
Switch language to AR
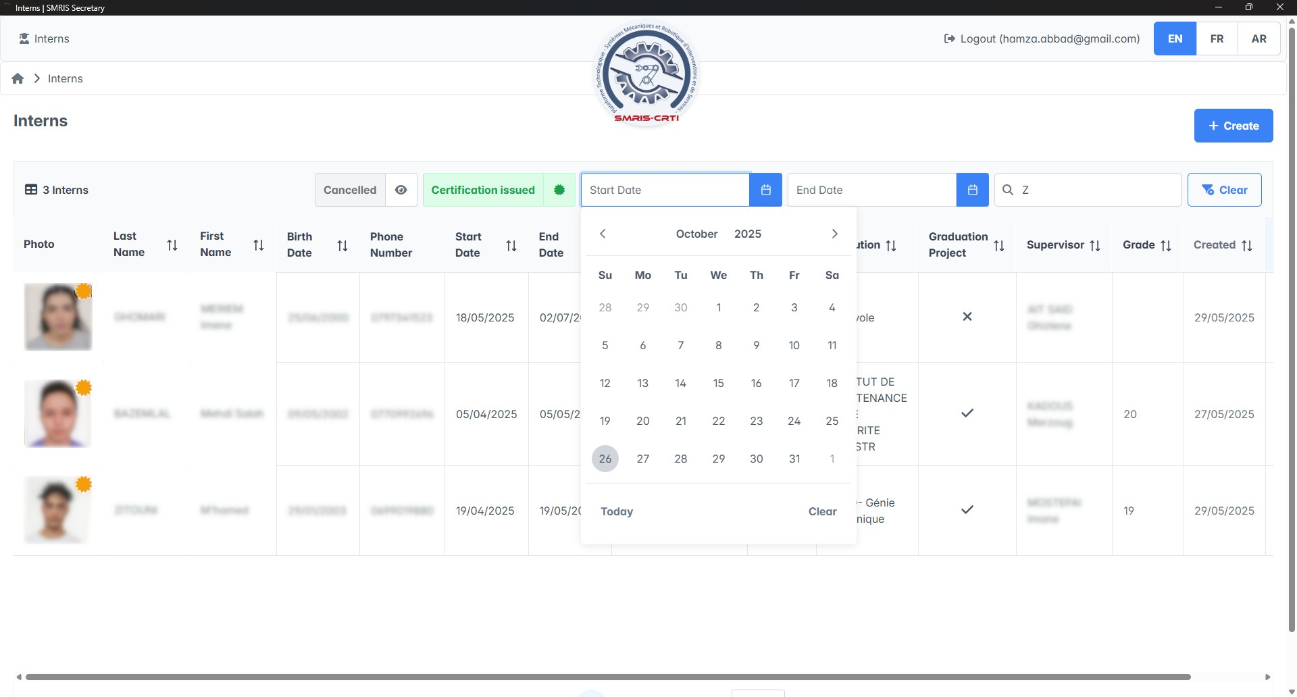1258,38
